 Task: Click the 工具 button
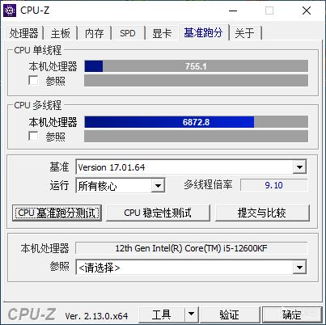click(162, 314)
